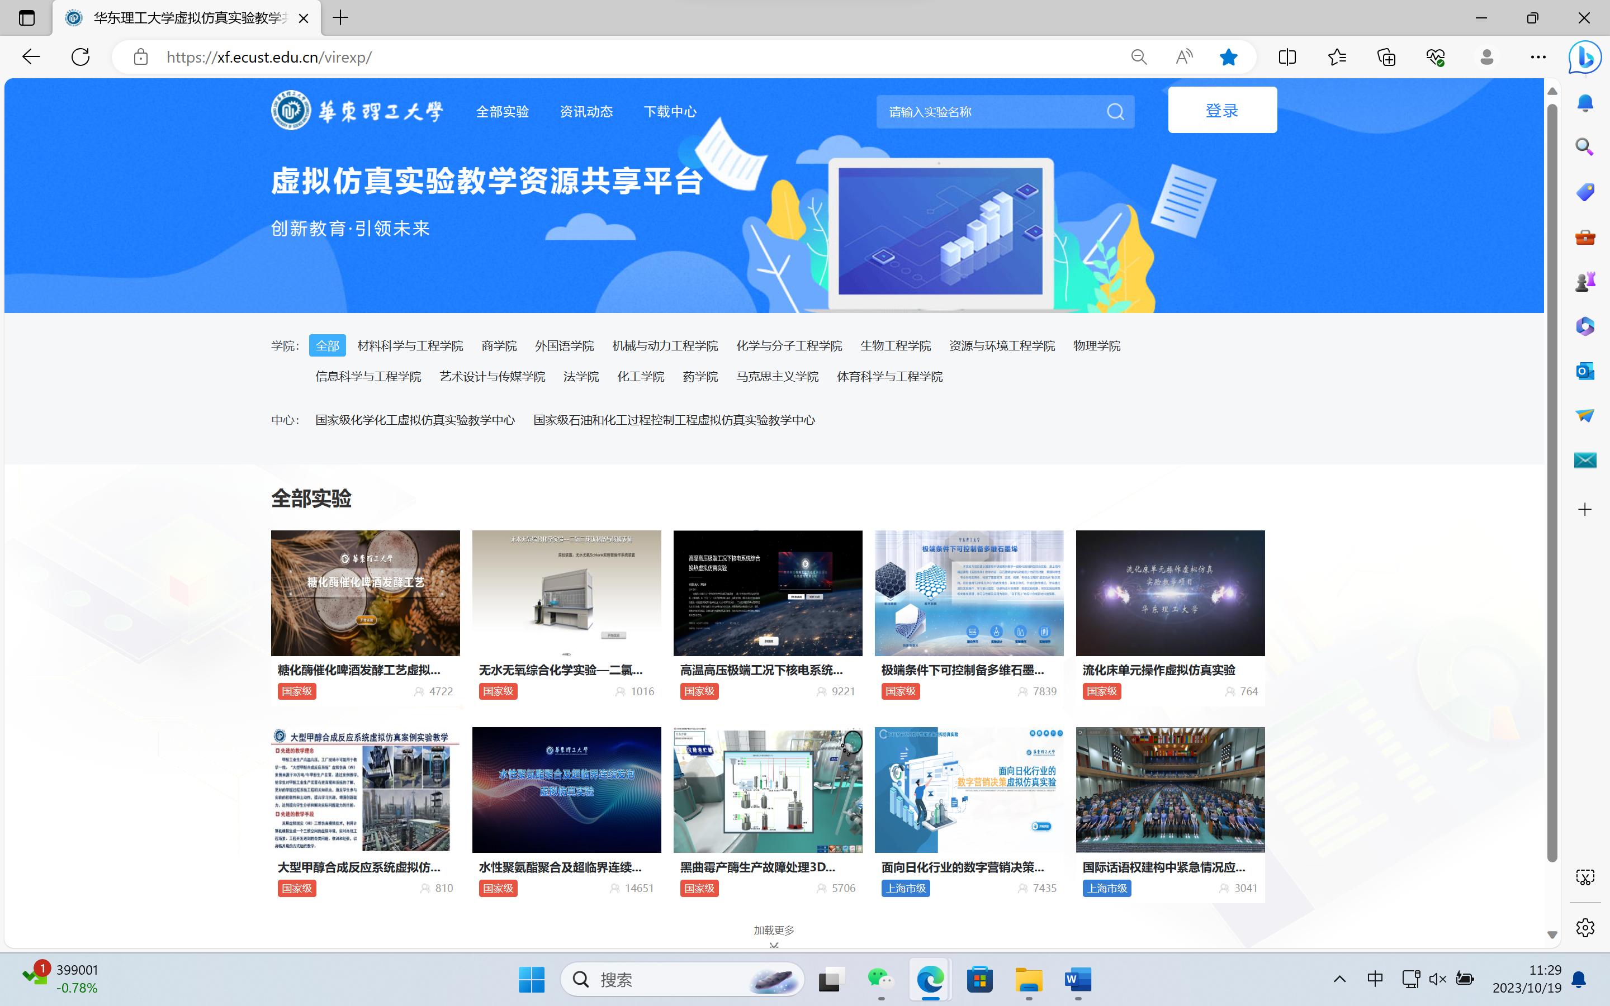Open the Collections toolbar icon
The image size is (1610, 1006).
(x=1386, y=57)
